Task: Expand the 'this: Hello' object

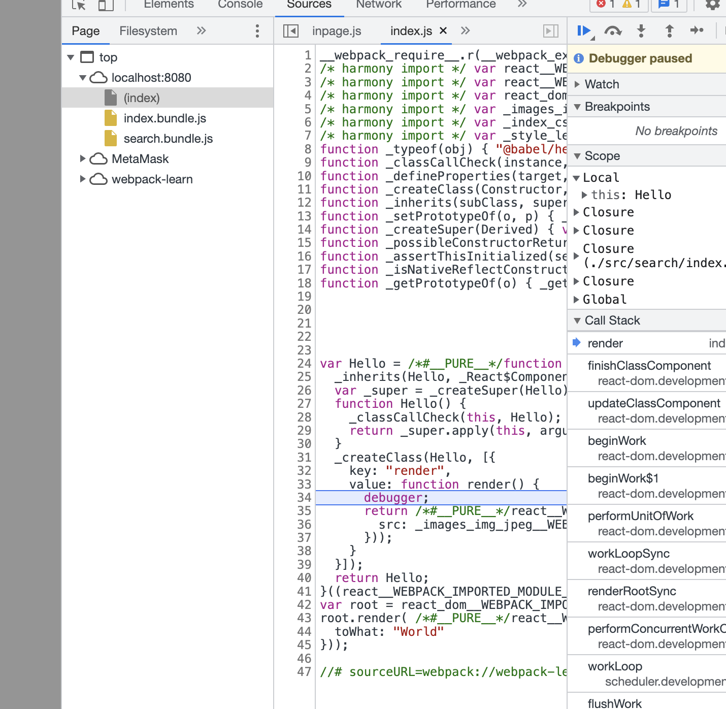Action: (584, 195)
